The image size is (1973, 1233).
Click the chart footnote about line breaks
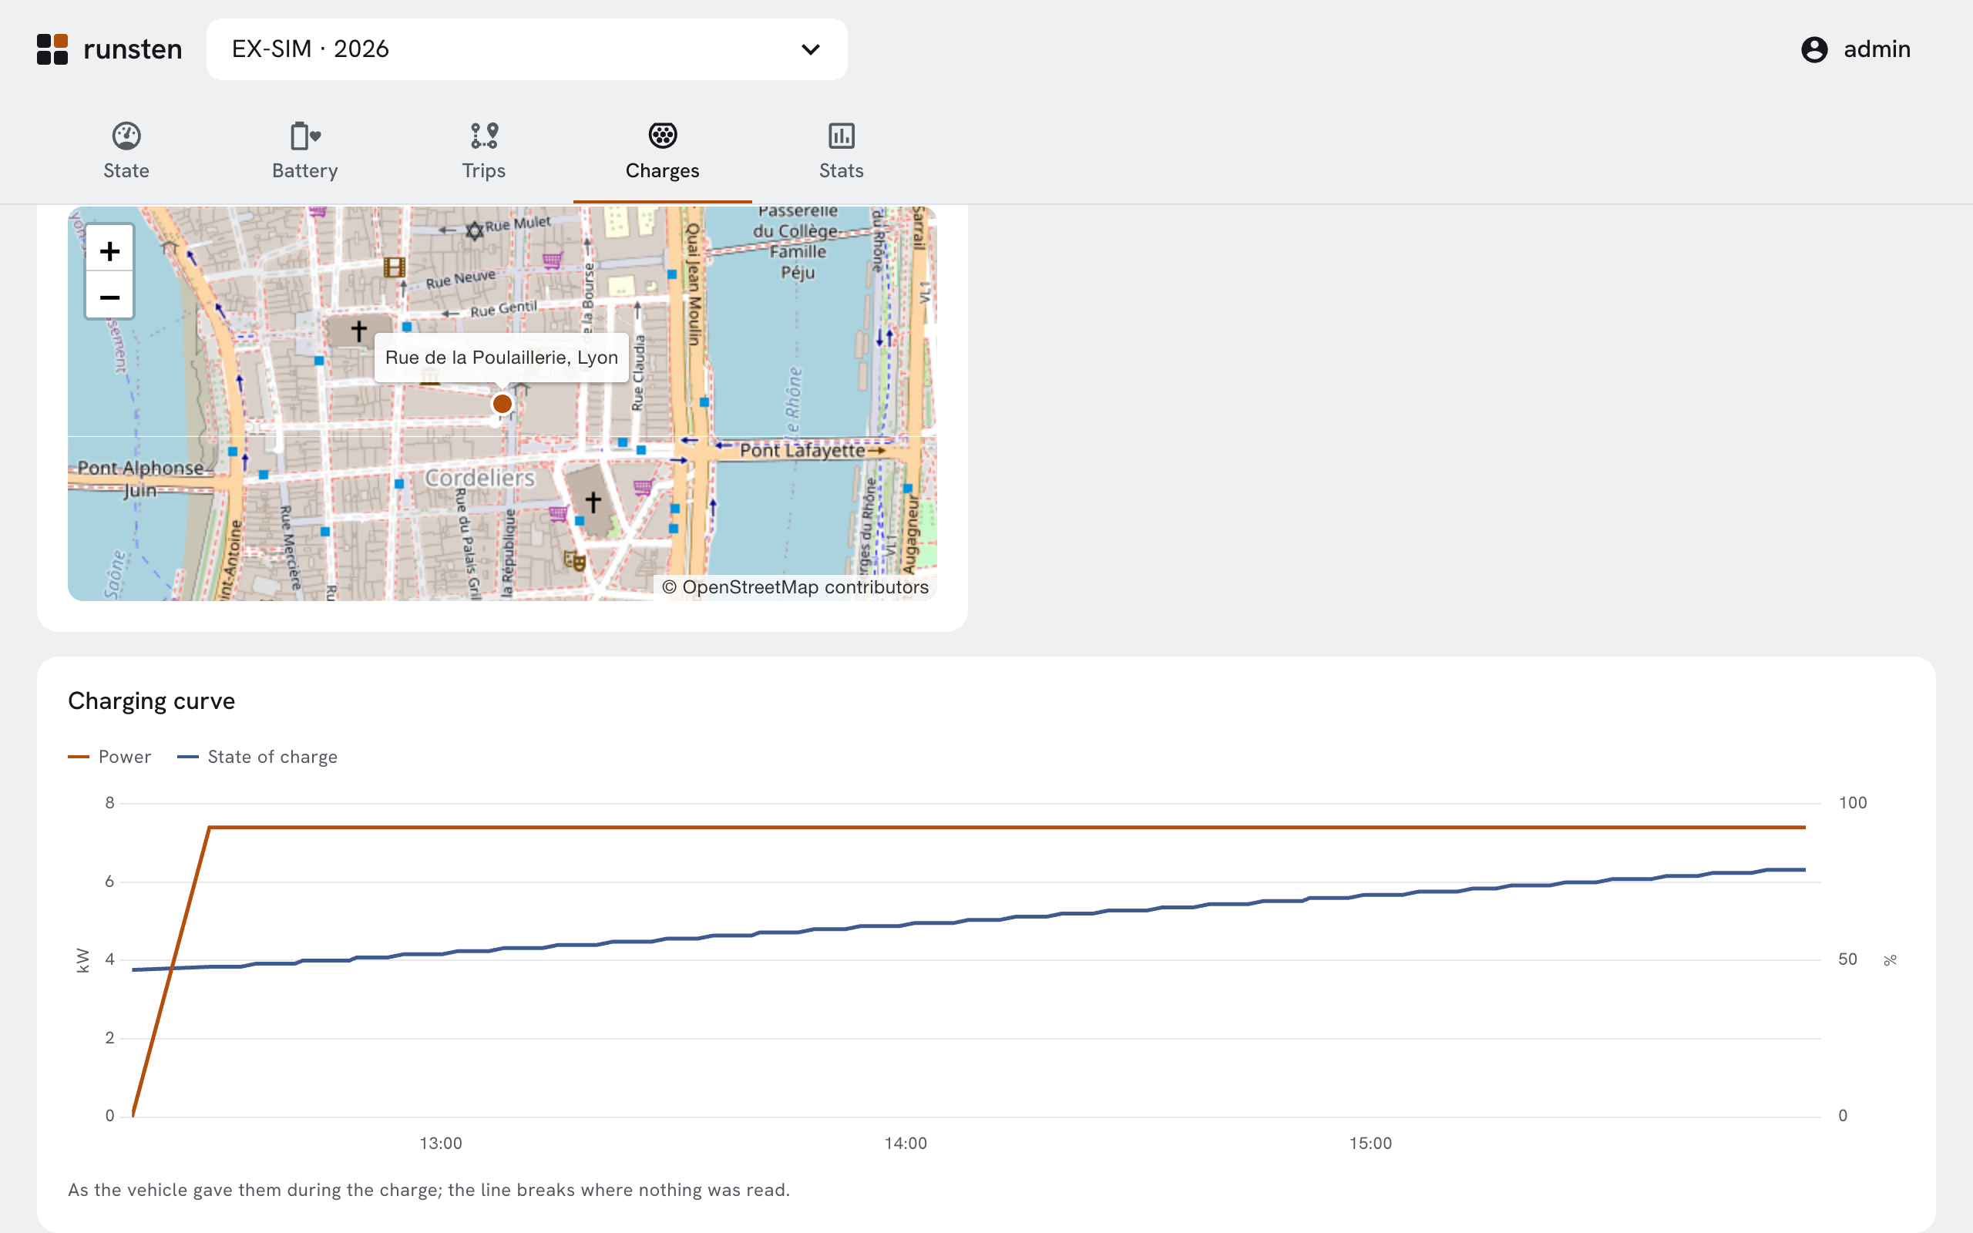[429, 1190]
